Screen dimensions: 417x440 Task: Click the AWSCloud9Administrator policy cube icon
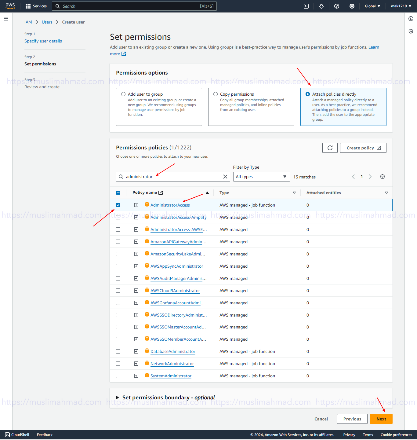click(x=147, y=290)
